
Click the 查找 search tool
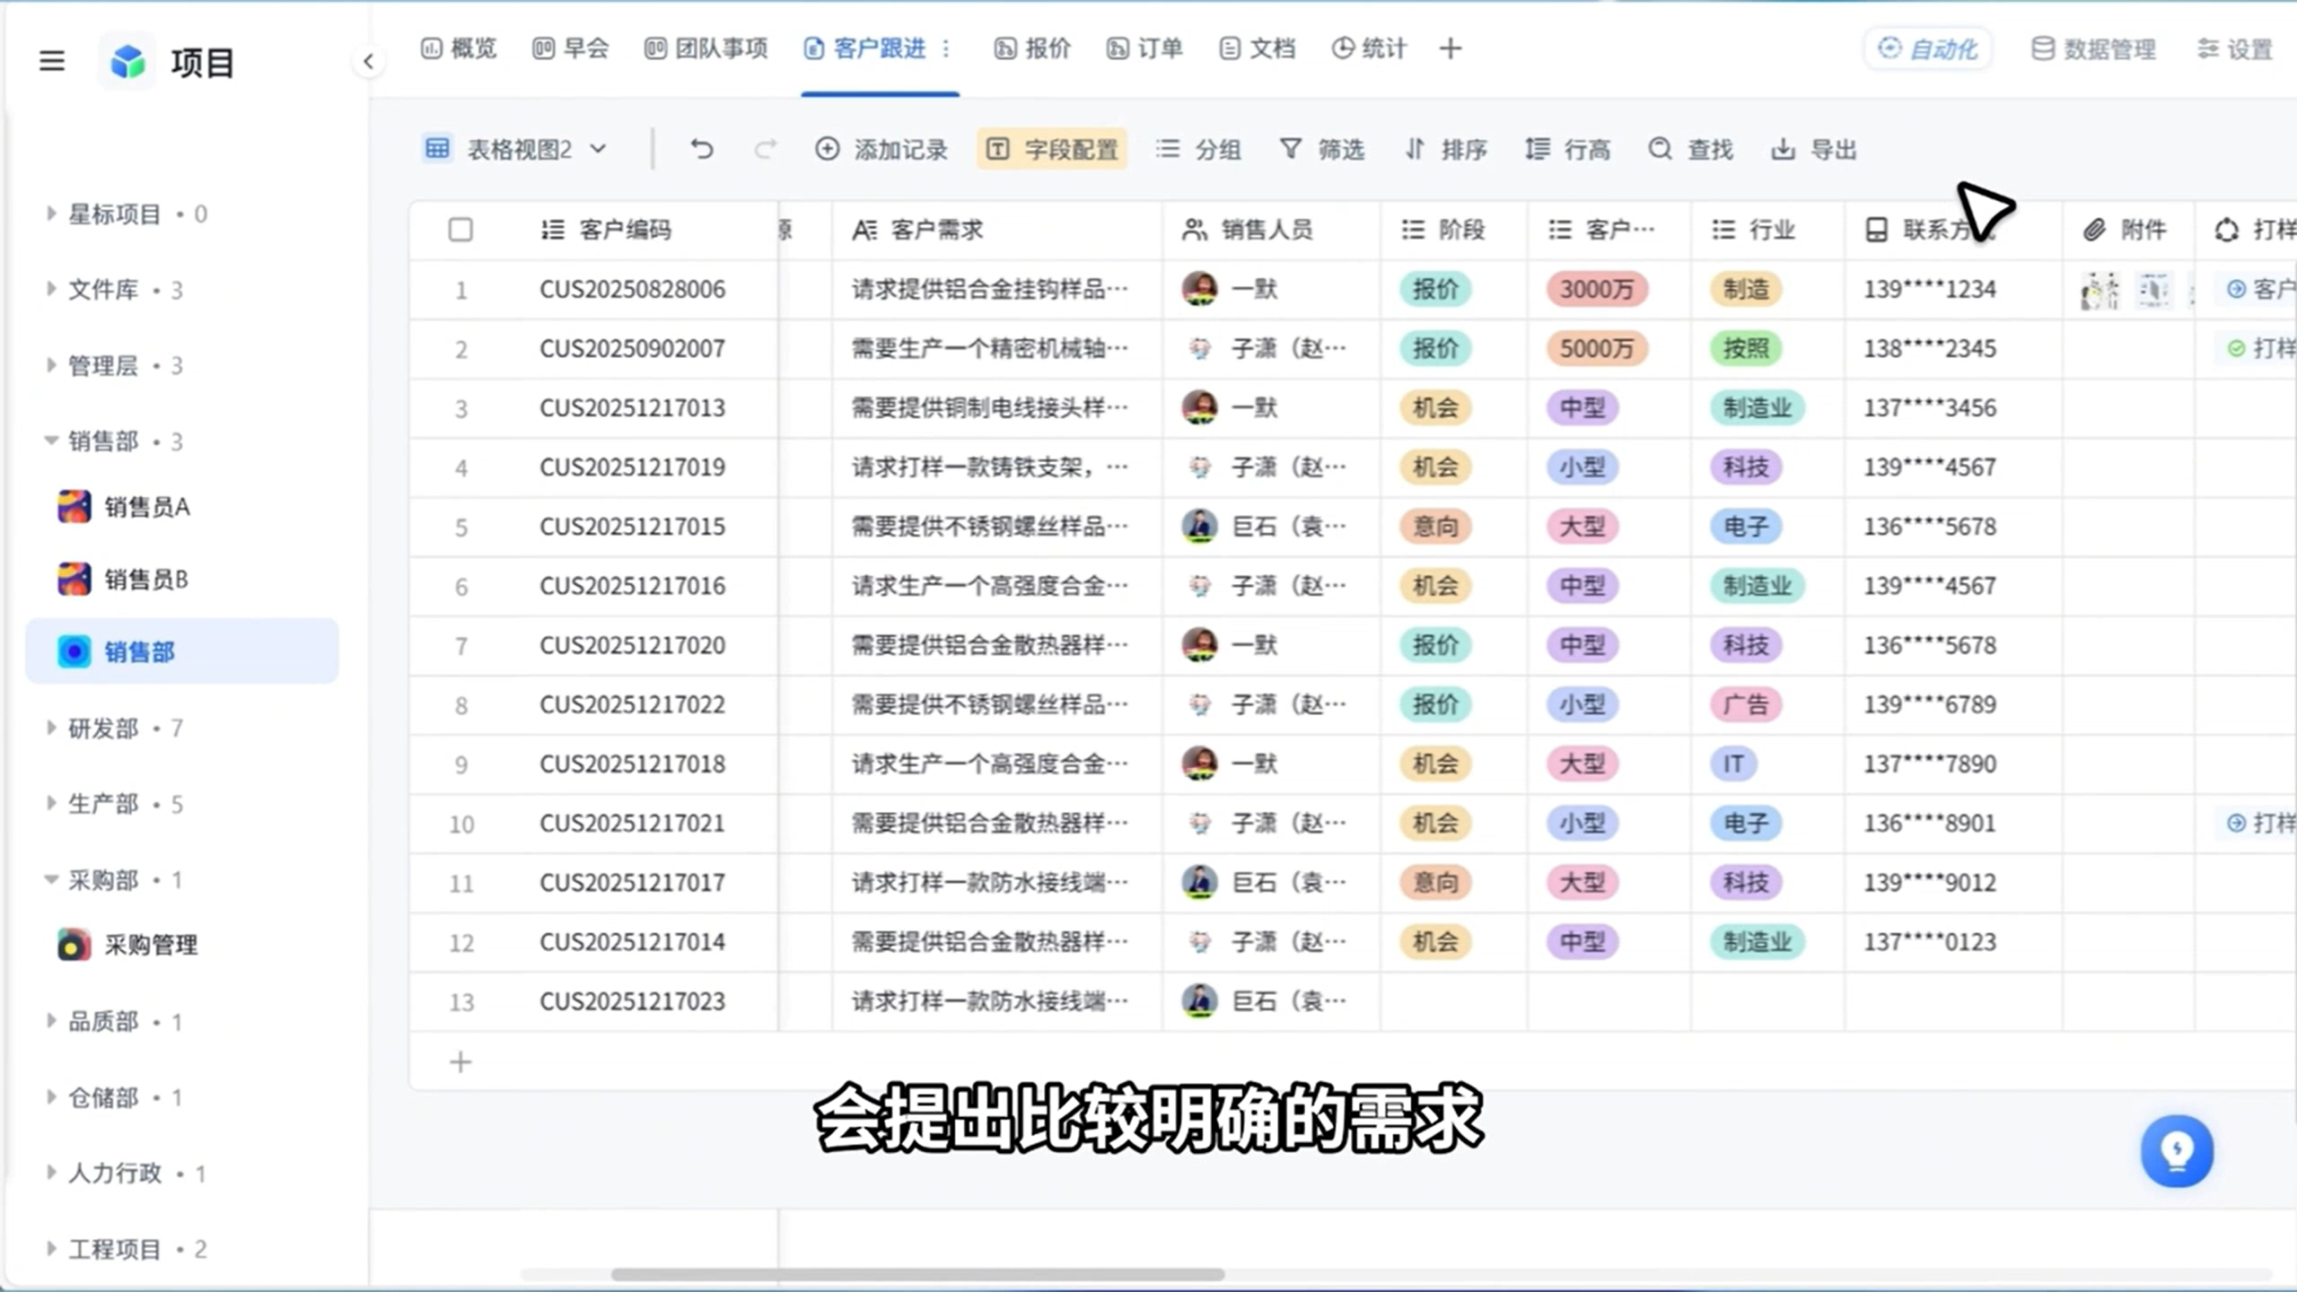[1690, 149]
